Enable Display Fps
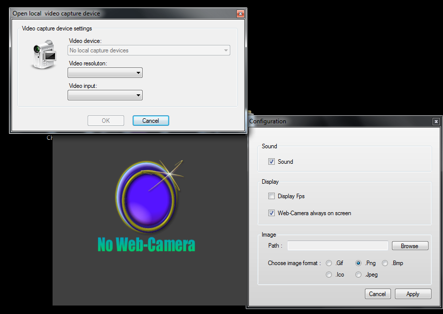Screen dimensions: 443x314 [x=271, y=196]
